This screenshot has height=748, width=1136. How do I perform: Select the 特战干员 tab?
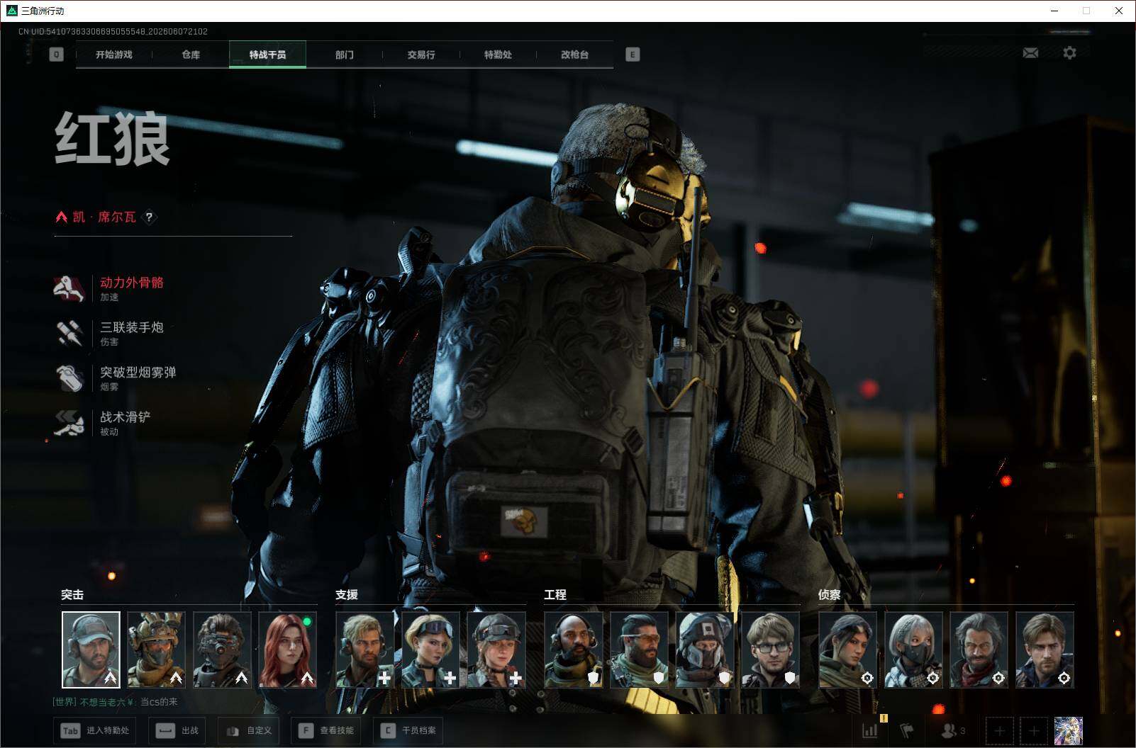tap(267, 55)
